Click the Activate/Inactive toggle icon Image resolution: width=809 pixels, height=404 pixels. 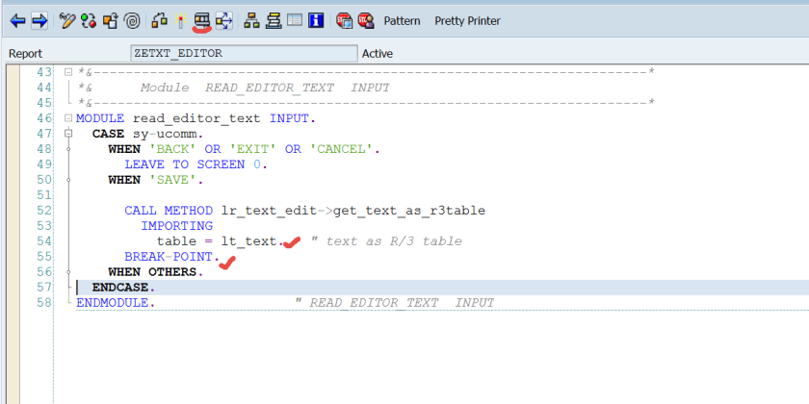point(89,19)
